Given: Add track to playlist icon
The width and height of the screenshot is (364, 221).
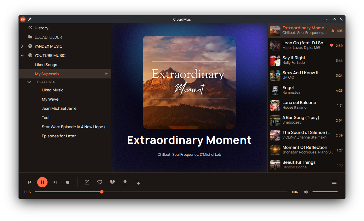Looking at the screenshot, I should coord(138,182).
